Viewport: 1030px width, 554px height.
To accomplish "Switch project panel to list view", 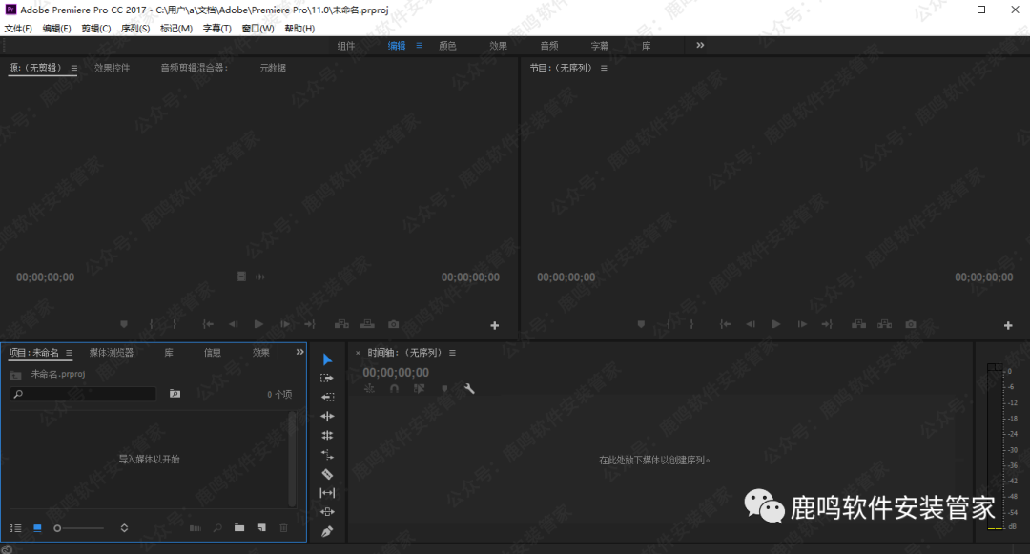I will coord(15,527).
